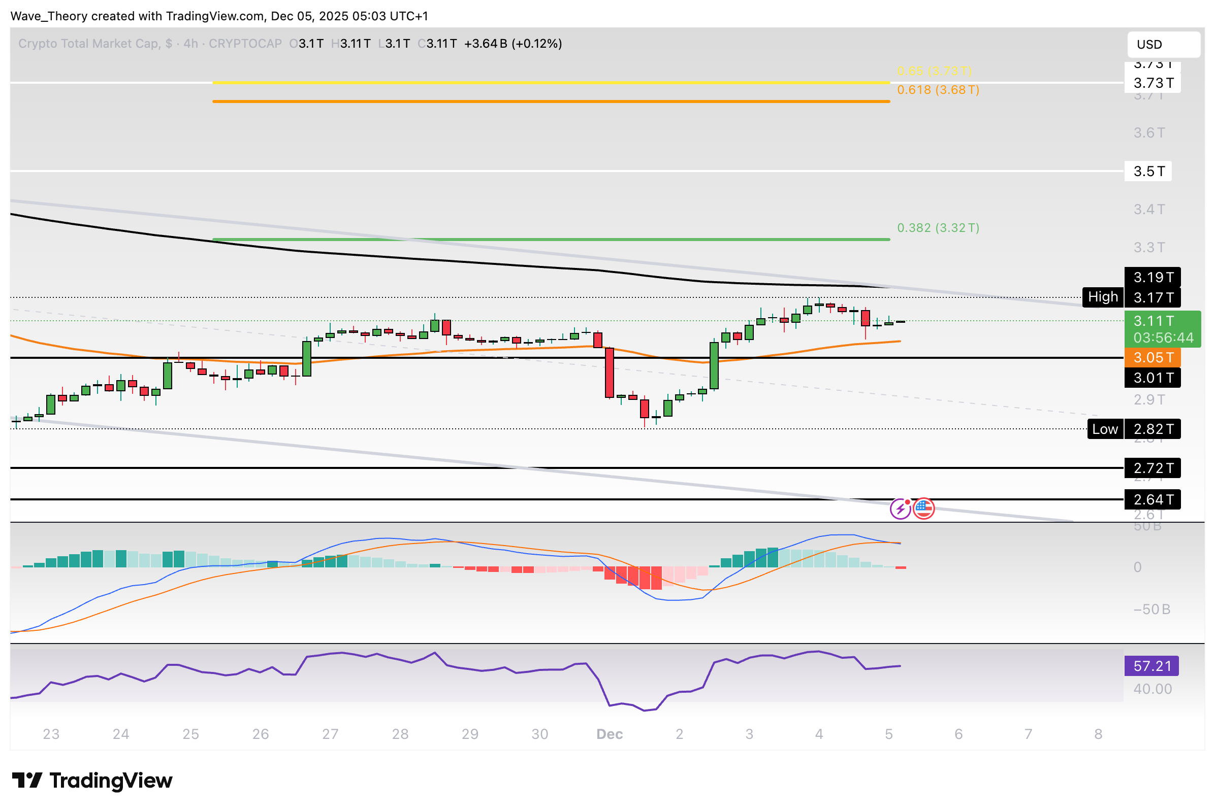Image resolution: width=1215 pixels, height=811 pixels.
Task: Toggle the orange moving average price label 3.05T
Action: 1153,357
